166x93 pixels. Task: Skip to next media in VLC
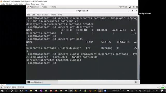10,87
